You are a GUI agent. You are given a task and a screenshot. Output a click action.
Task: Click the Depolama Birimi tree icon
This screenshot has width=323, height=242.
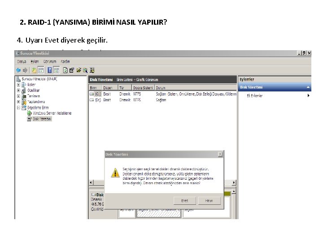coord(24,108)
